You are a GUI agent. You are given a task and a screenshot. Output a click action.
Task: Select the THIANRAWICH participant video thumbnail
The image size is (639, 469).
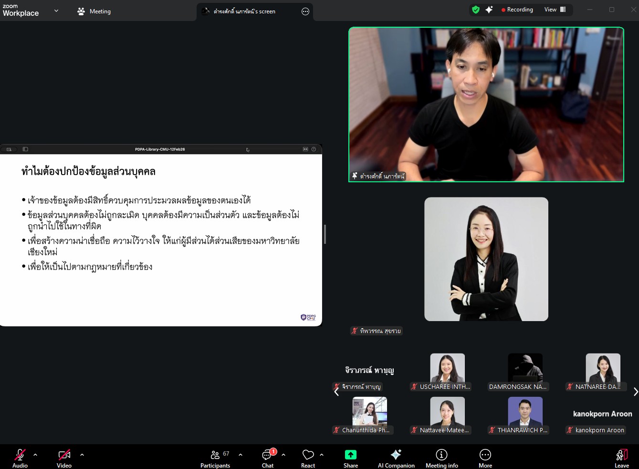[525, 413]
